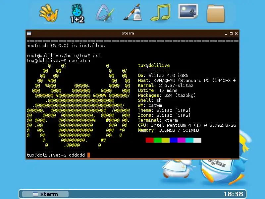The image size is (265, 199).
Task: Click the 'WM: catwm' line
Action: tap(150, 105)
